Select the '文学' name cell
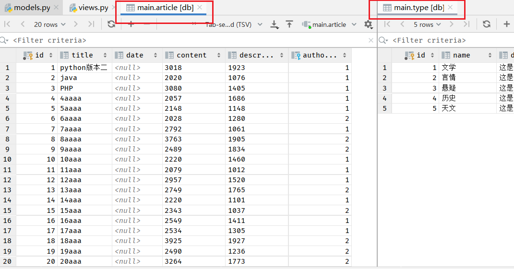This screenshot has height=269, width=514. (x=467, y=68)
